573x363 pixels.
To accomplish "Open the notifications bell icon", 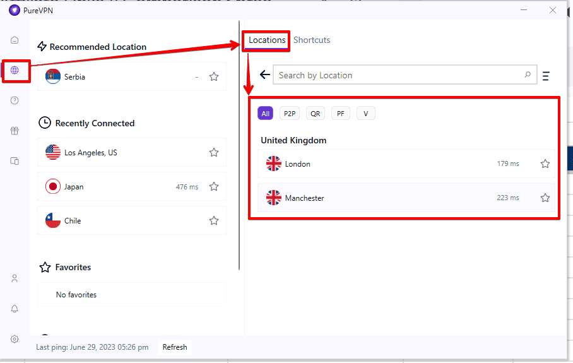I will tap(15, 309).
